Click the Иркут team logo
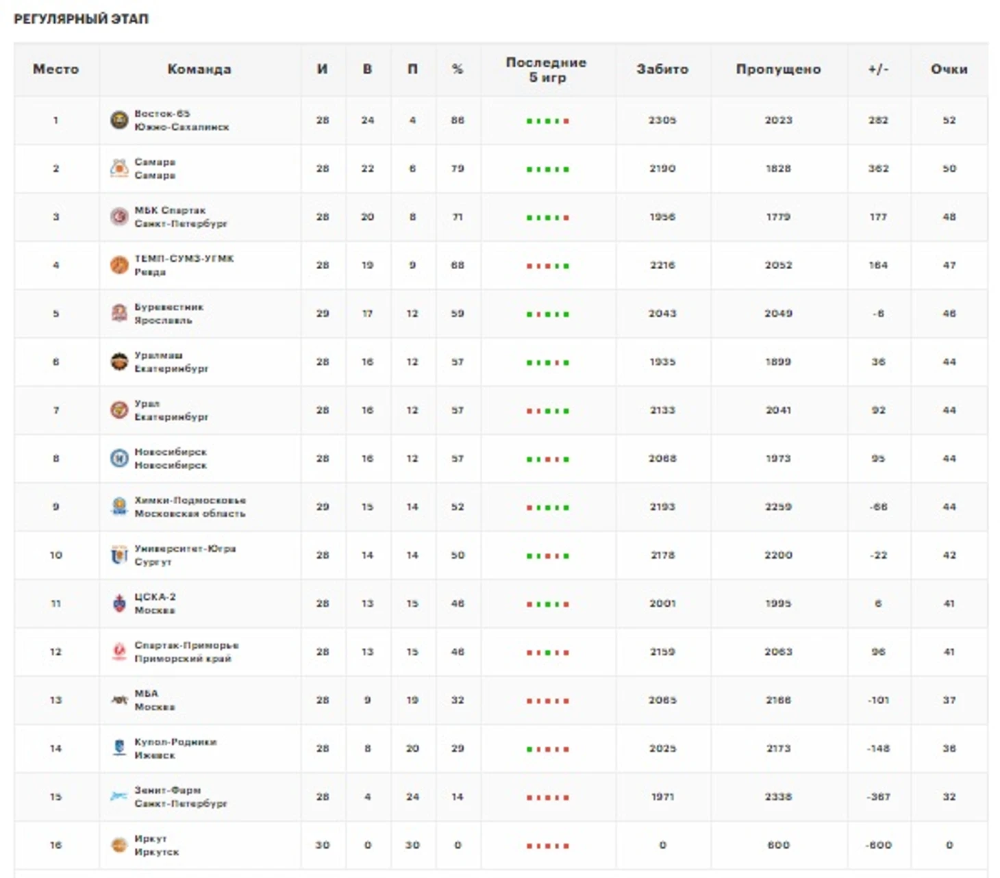Screen dimensions: 1000x878 pyautogui.click(x=119, y=845)
